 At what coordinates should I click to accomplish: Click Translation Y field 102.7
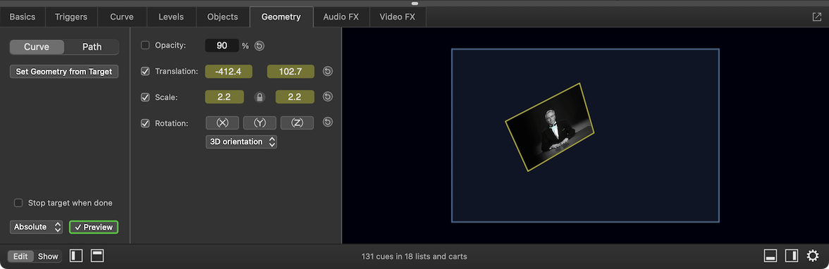click(x=290, y=71)
